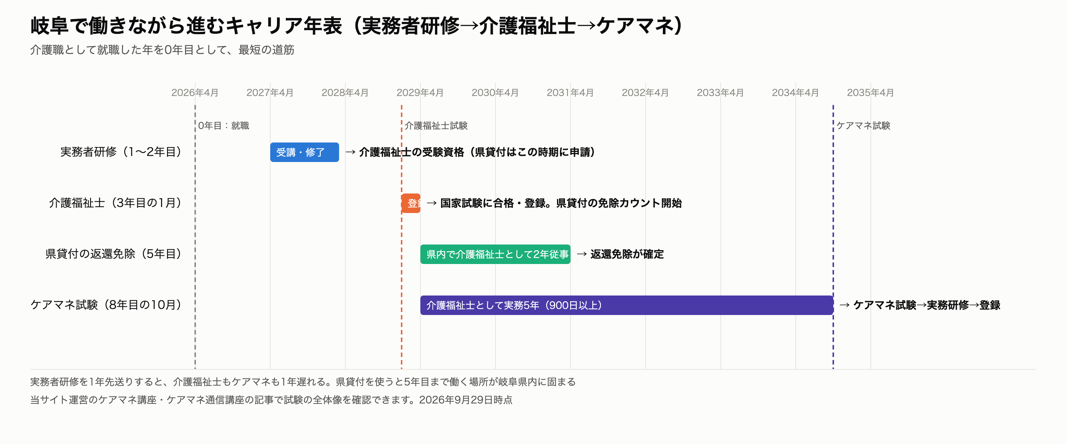
Task: Click footnote starting 当サイト運営のケアマネ講座
Action: coord(271,400)
